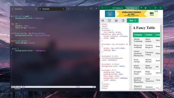Viewport: 174px width, 98px height.
Task: Click the Contact table header
Action: click(x=150, y=35)
